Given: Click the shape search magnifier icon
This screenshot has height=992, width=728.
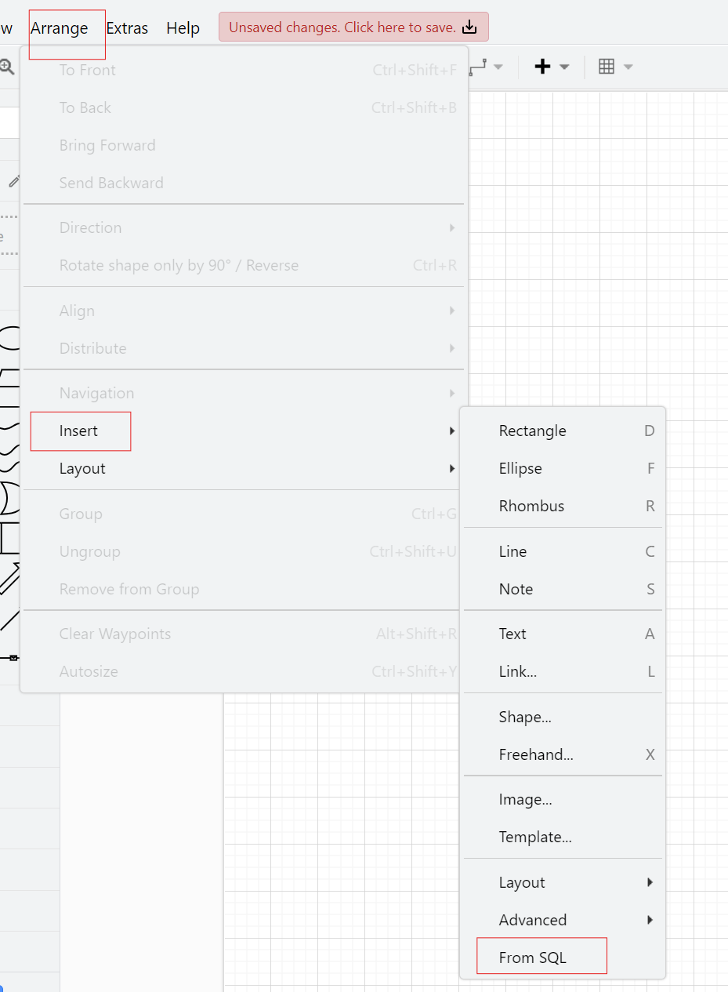Looking at the screenshot, I should point(7,67).
